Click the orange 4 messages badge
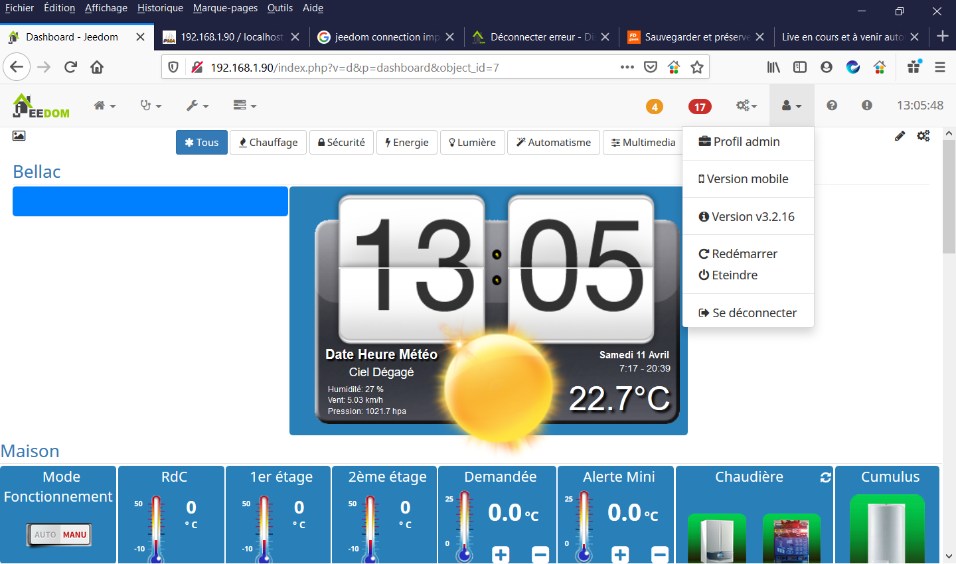The height and width of the screenshot is (564, 956). click(x=655, y=107)
